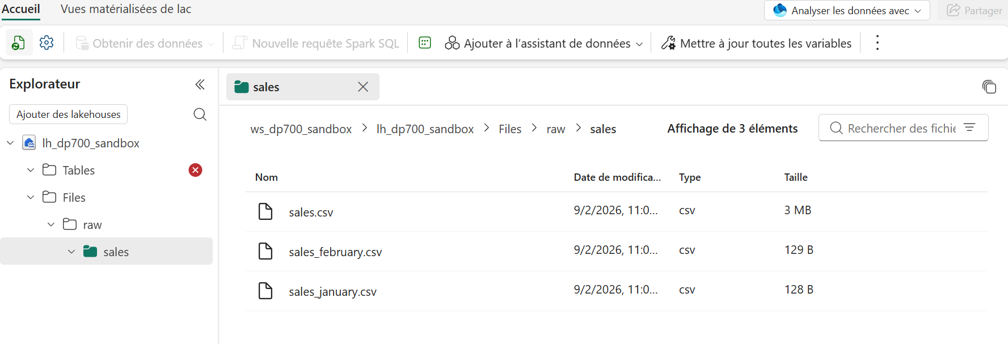Go to raw in breadcrumb
This screenshot has height=344, width=1008.
(556, 129)
